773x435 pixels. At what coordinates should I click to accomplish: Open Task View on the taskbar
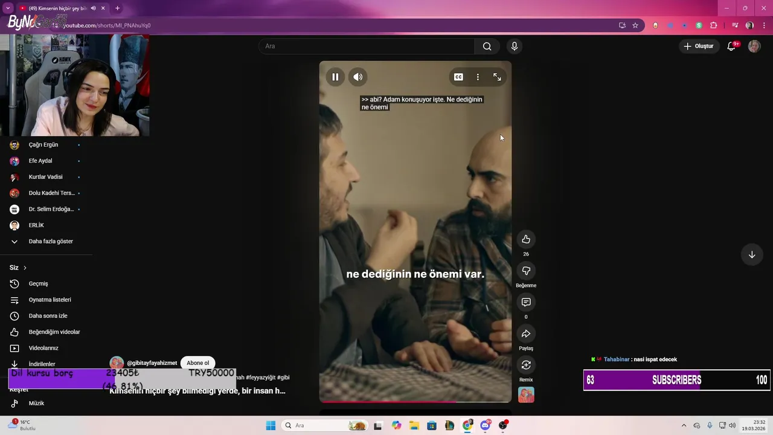tap(378, 425)
